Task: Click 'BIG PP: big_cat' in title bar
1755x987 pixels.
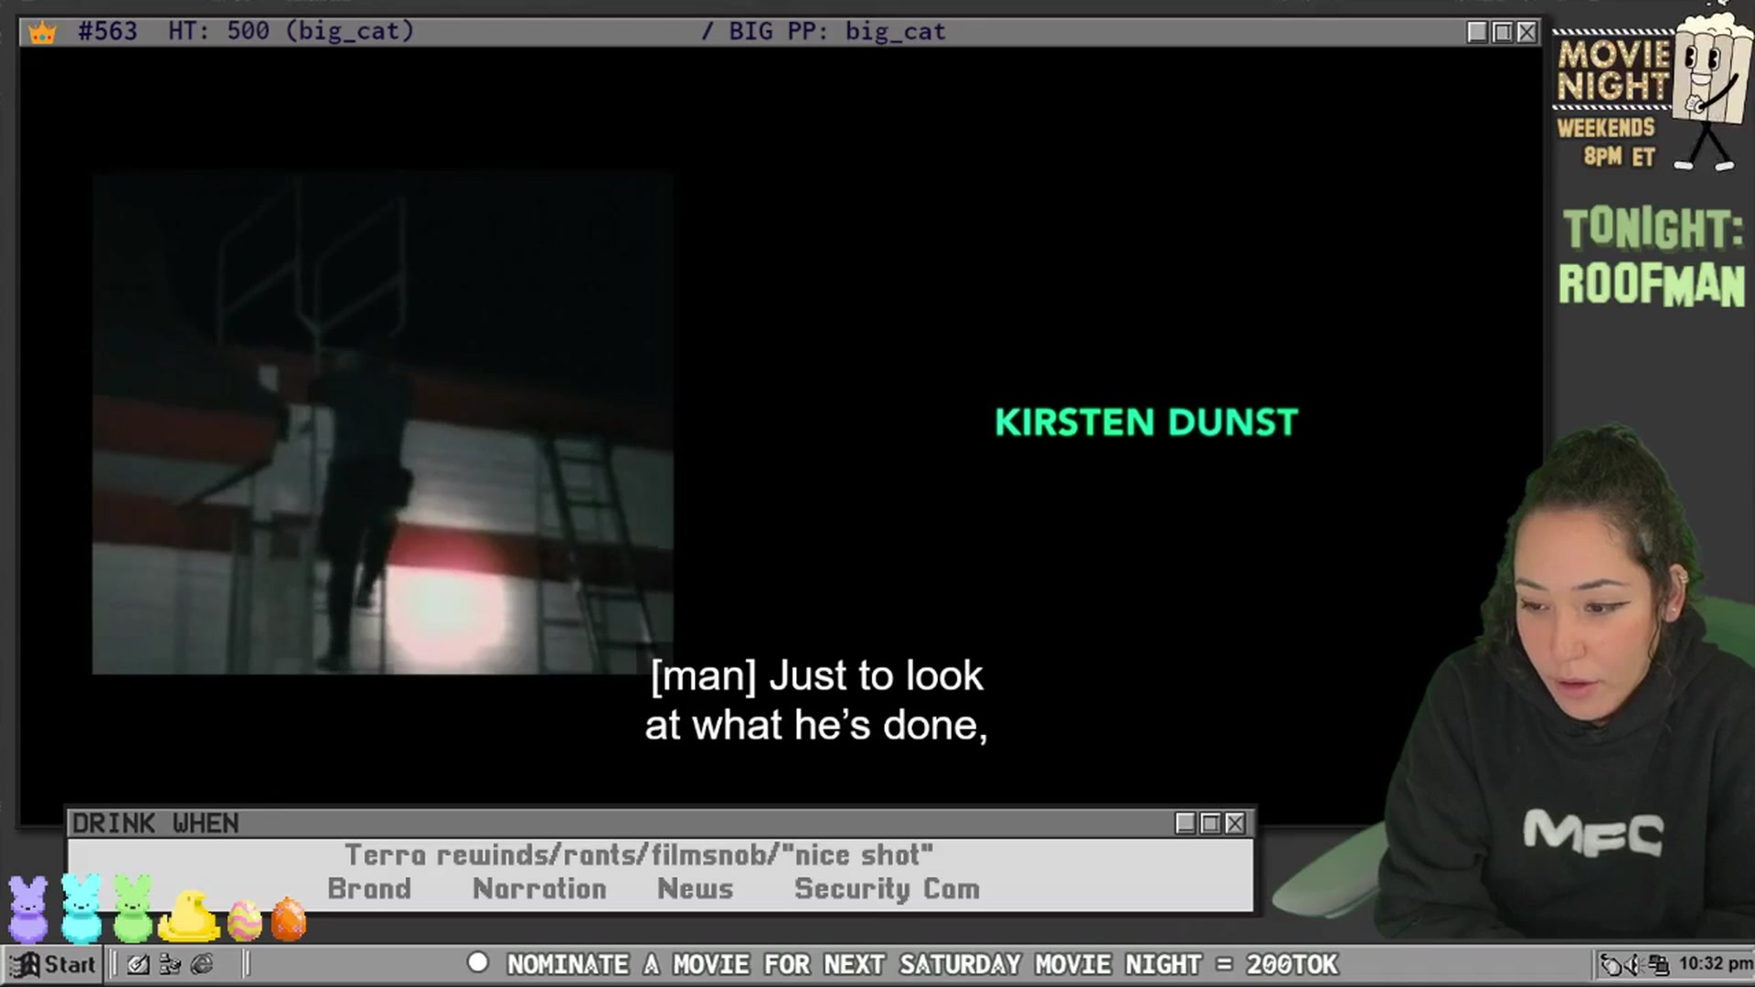Action: point(836,31)
